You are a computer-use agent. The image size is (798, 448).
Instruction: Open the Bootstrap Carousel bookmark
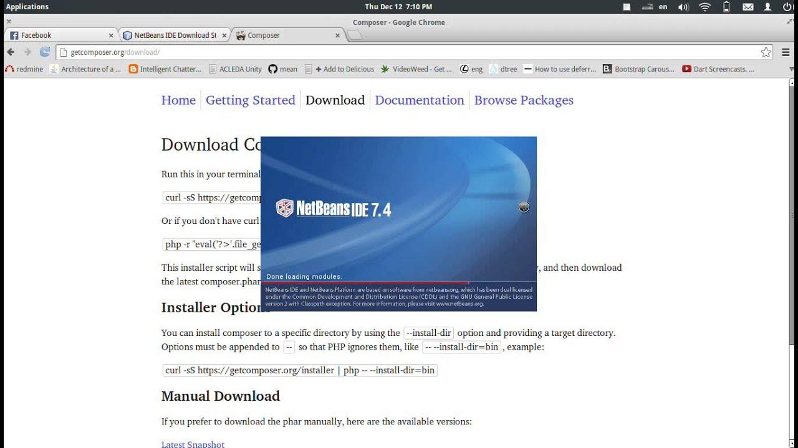coord(639,69)
